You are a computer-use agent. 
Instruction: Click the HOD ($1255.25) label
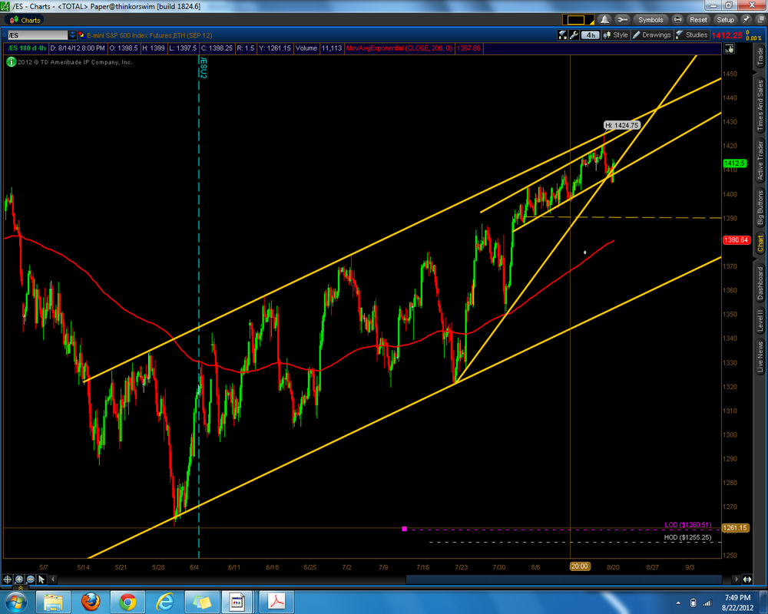coord(687,537)
